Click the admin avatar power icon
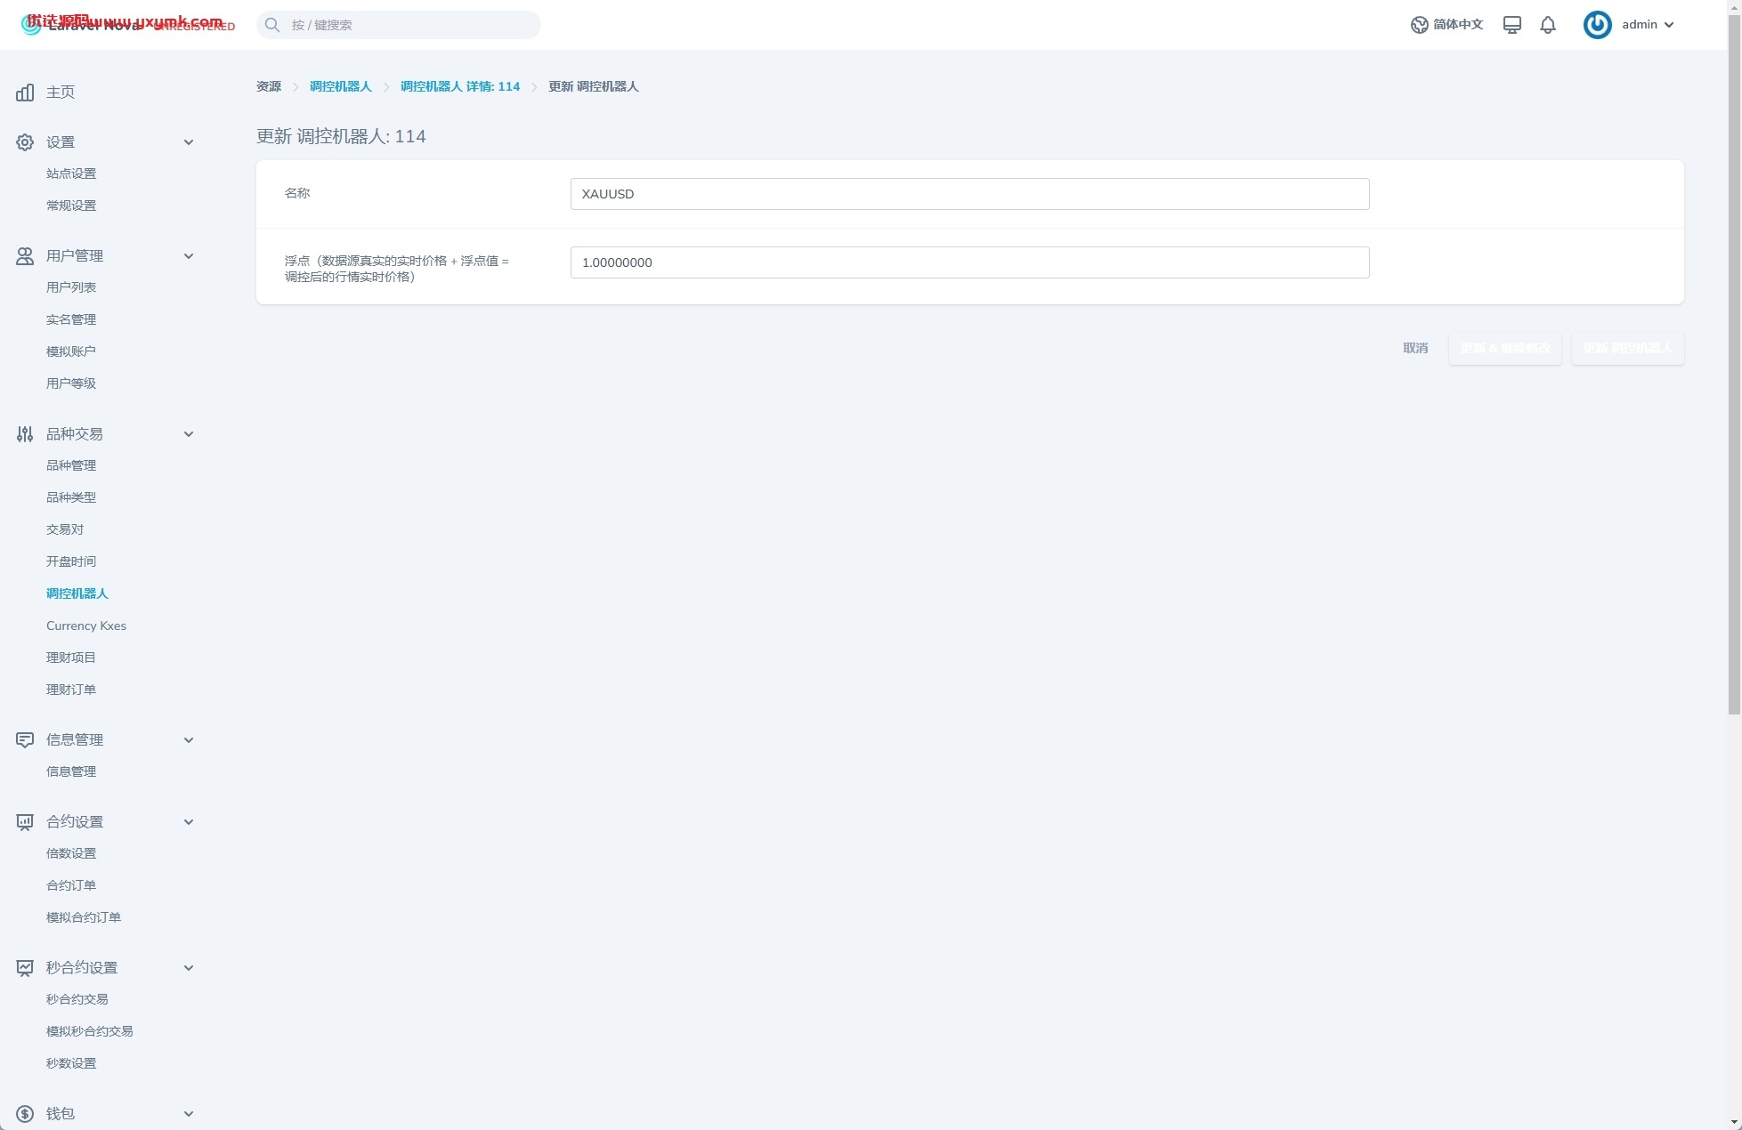 (x=1597, y=25)
